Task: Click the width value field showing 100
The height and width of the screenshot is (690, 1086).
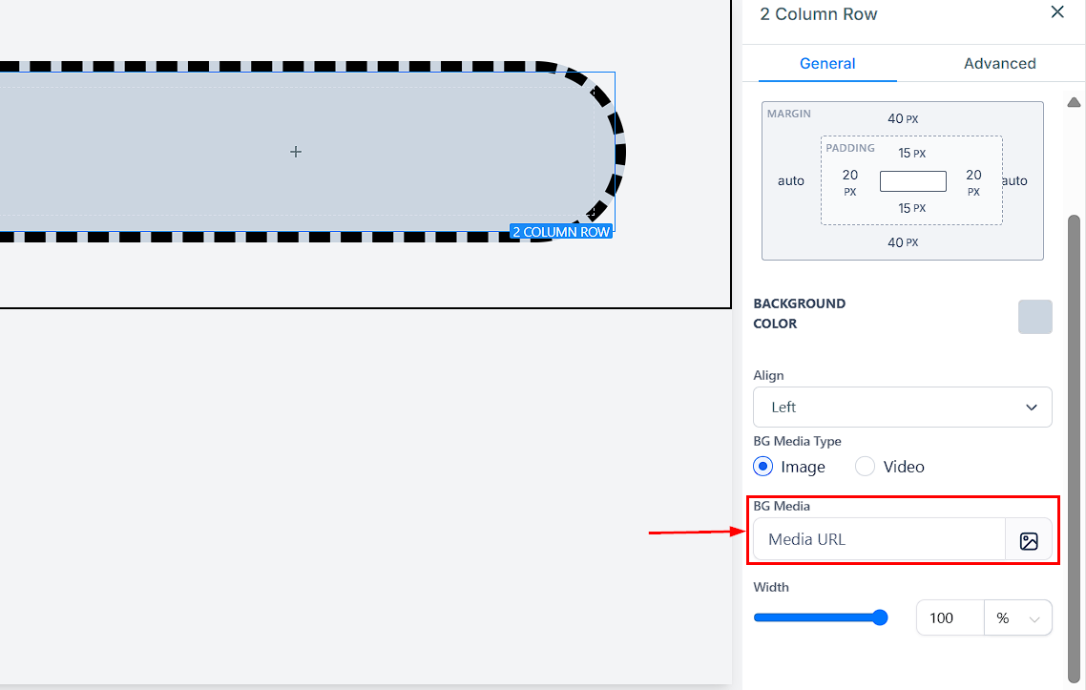Action: (x=949, y=618)
